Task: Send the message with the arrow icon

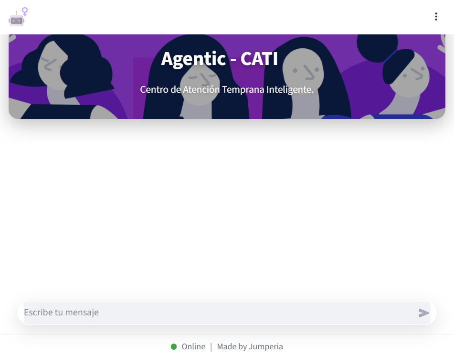Action: [423, 313]
